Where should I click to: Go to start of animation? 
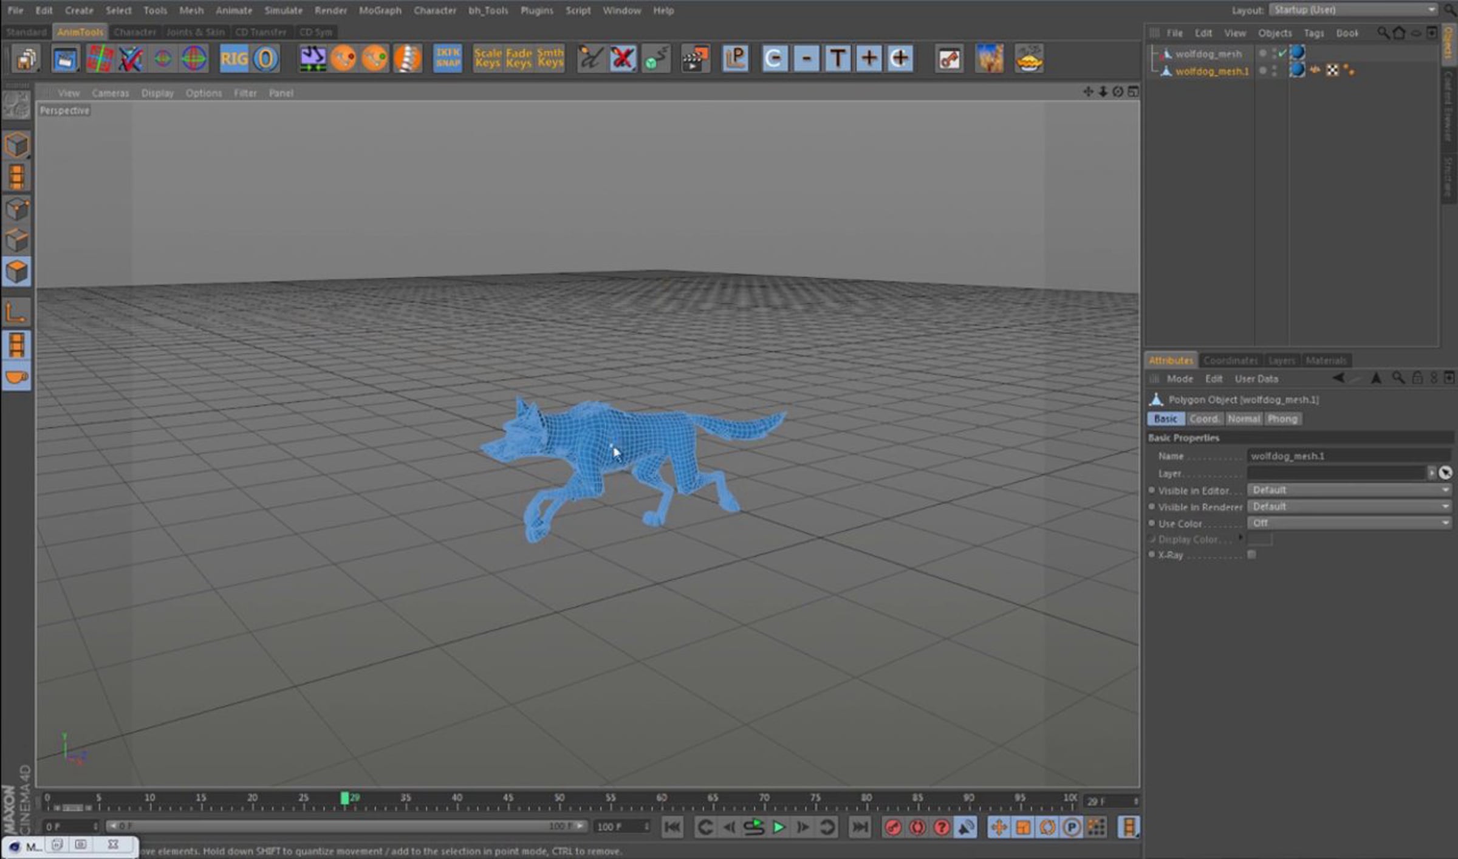[x=673, y=827]
